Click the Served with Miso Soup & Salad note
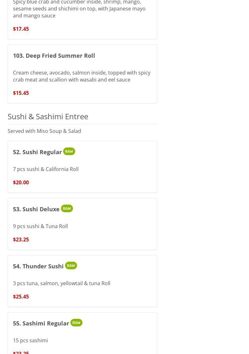This screenshot has height=354, width=249. coord(44,131)
